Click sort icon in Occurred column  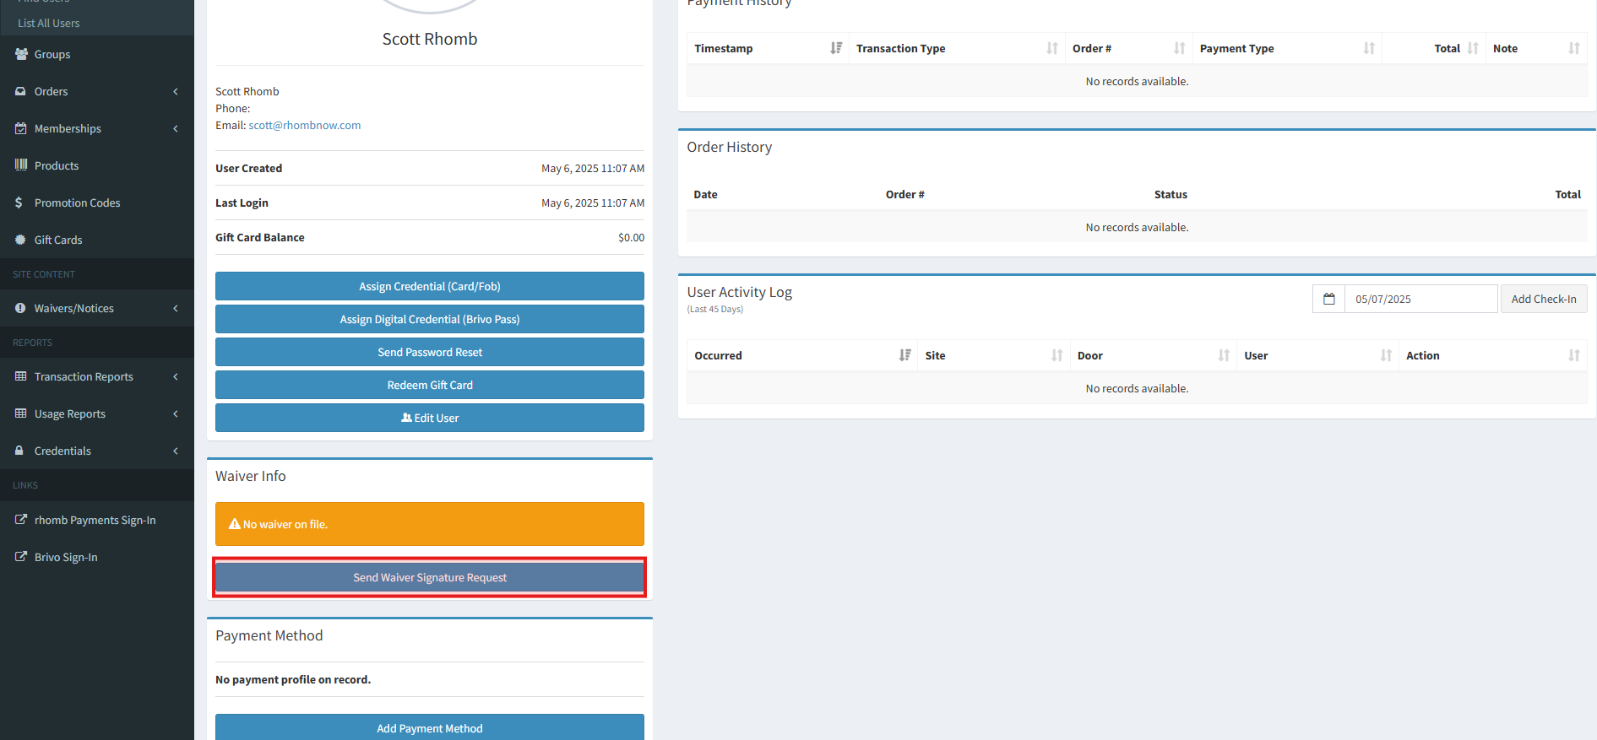[904, 355]
